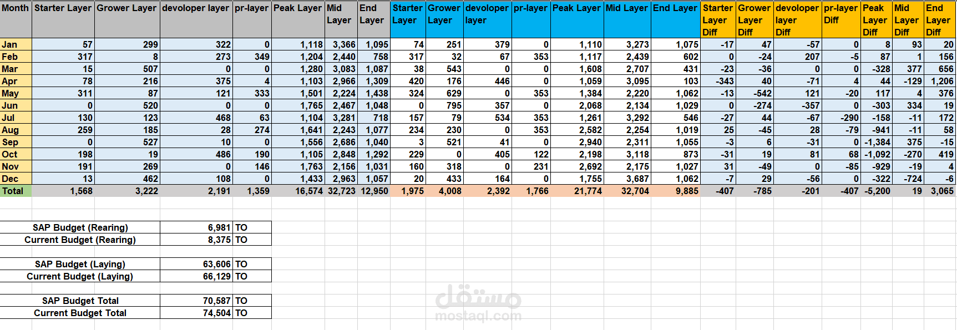Select the orange total cell 1,975

pyautogui.click(x=408, y=191)
